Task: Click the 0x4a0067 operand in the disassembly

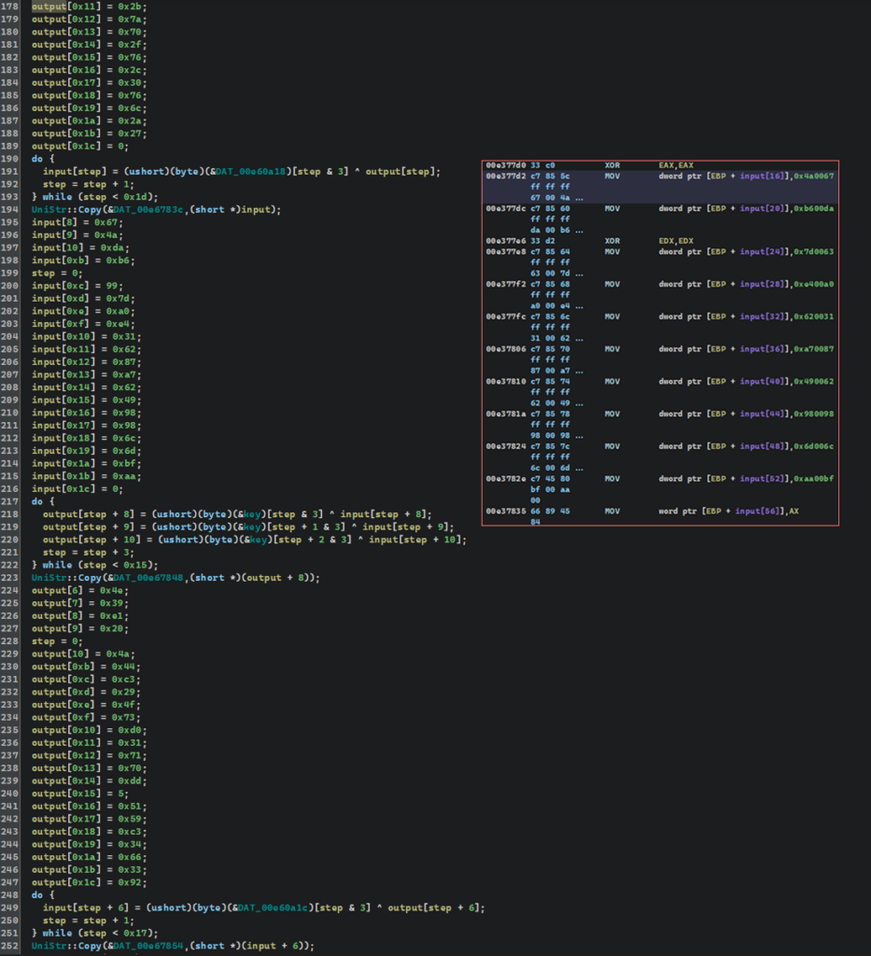Action: [813, 176]
